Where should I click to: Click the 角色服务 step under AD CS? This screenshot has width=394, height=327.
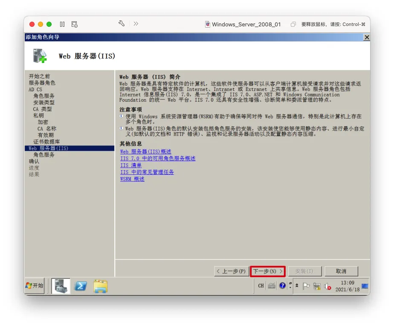point(44,96)
